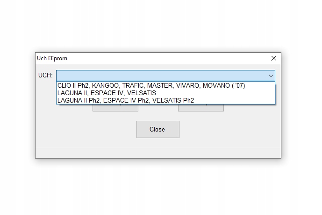Click the Uch EEprom title bar
The image size is (322, 215).
point(152,58)
